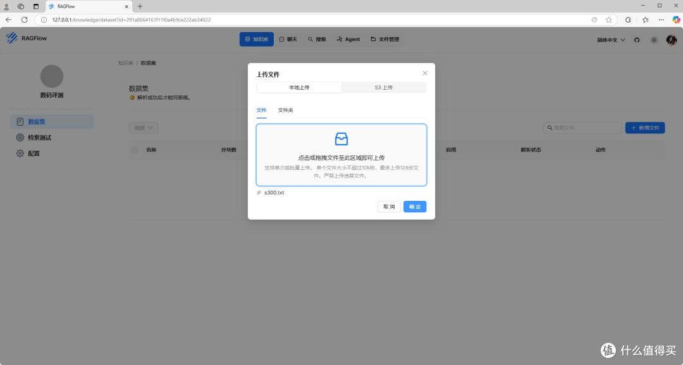This screenshot has height=365, width=683.
Task: Open the workspaces icon in title bar
Action: pyautogui.click(x=21, y=6)
